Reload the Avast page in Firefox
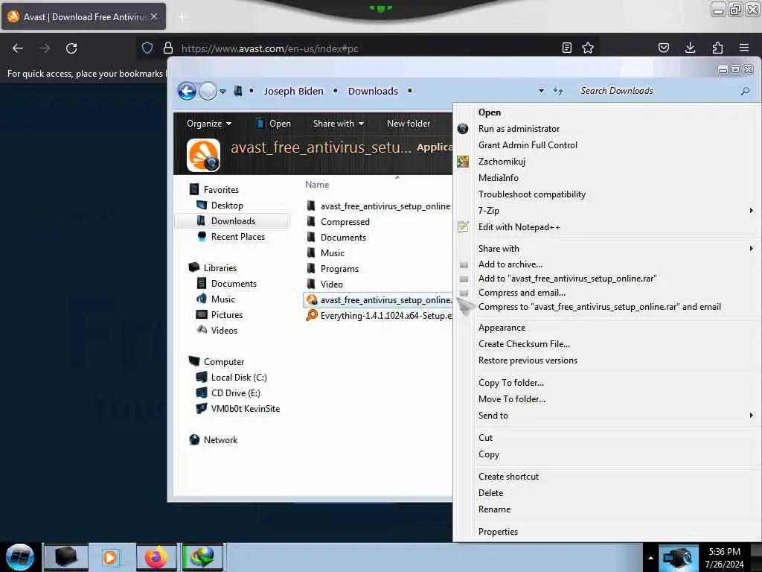Viewport: 762px width, 572px height. coord(71,48)
